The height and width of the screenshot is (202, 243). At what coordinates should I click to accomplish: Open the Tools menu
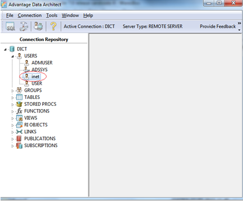pyautogui.click(x=52, y=15)
